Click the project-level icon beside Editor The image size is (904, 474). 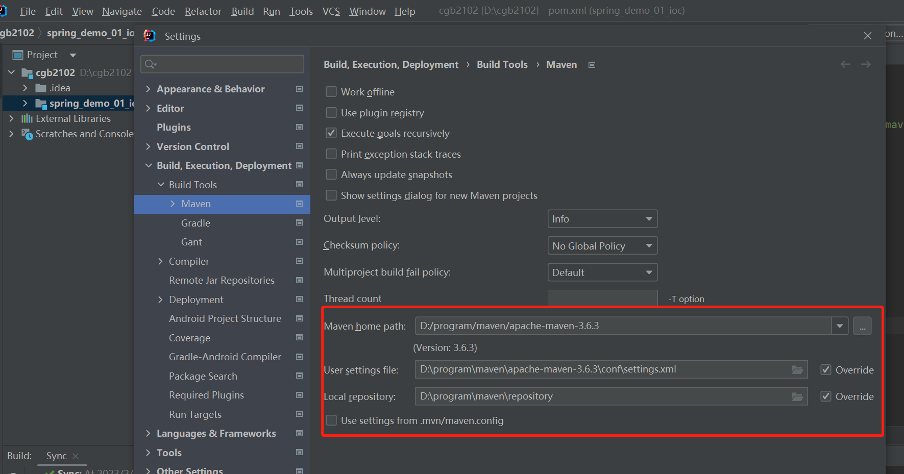point(299,108)
